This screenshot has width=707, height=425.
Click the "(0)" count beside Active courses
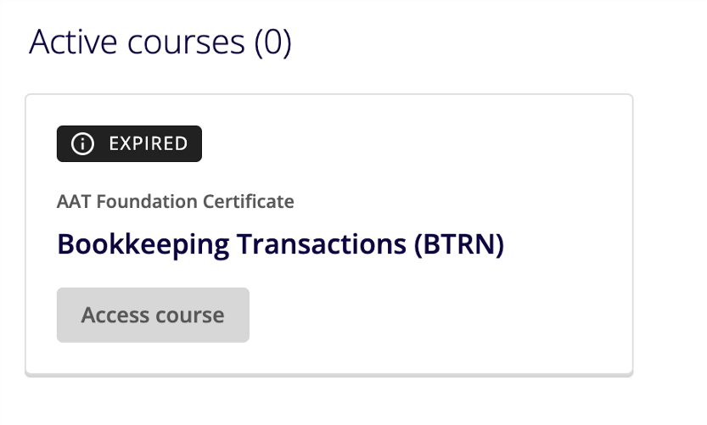273,43
